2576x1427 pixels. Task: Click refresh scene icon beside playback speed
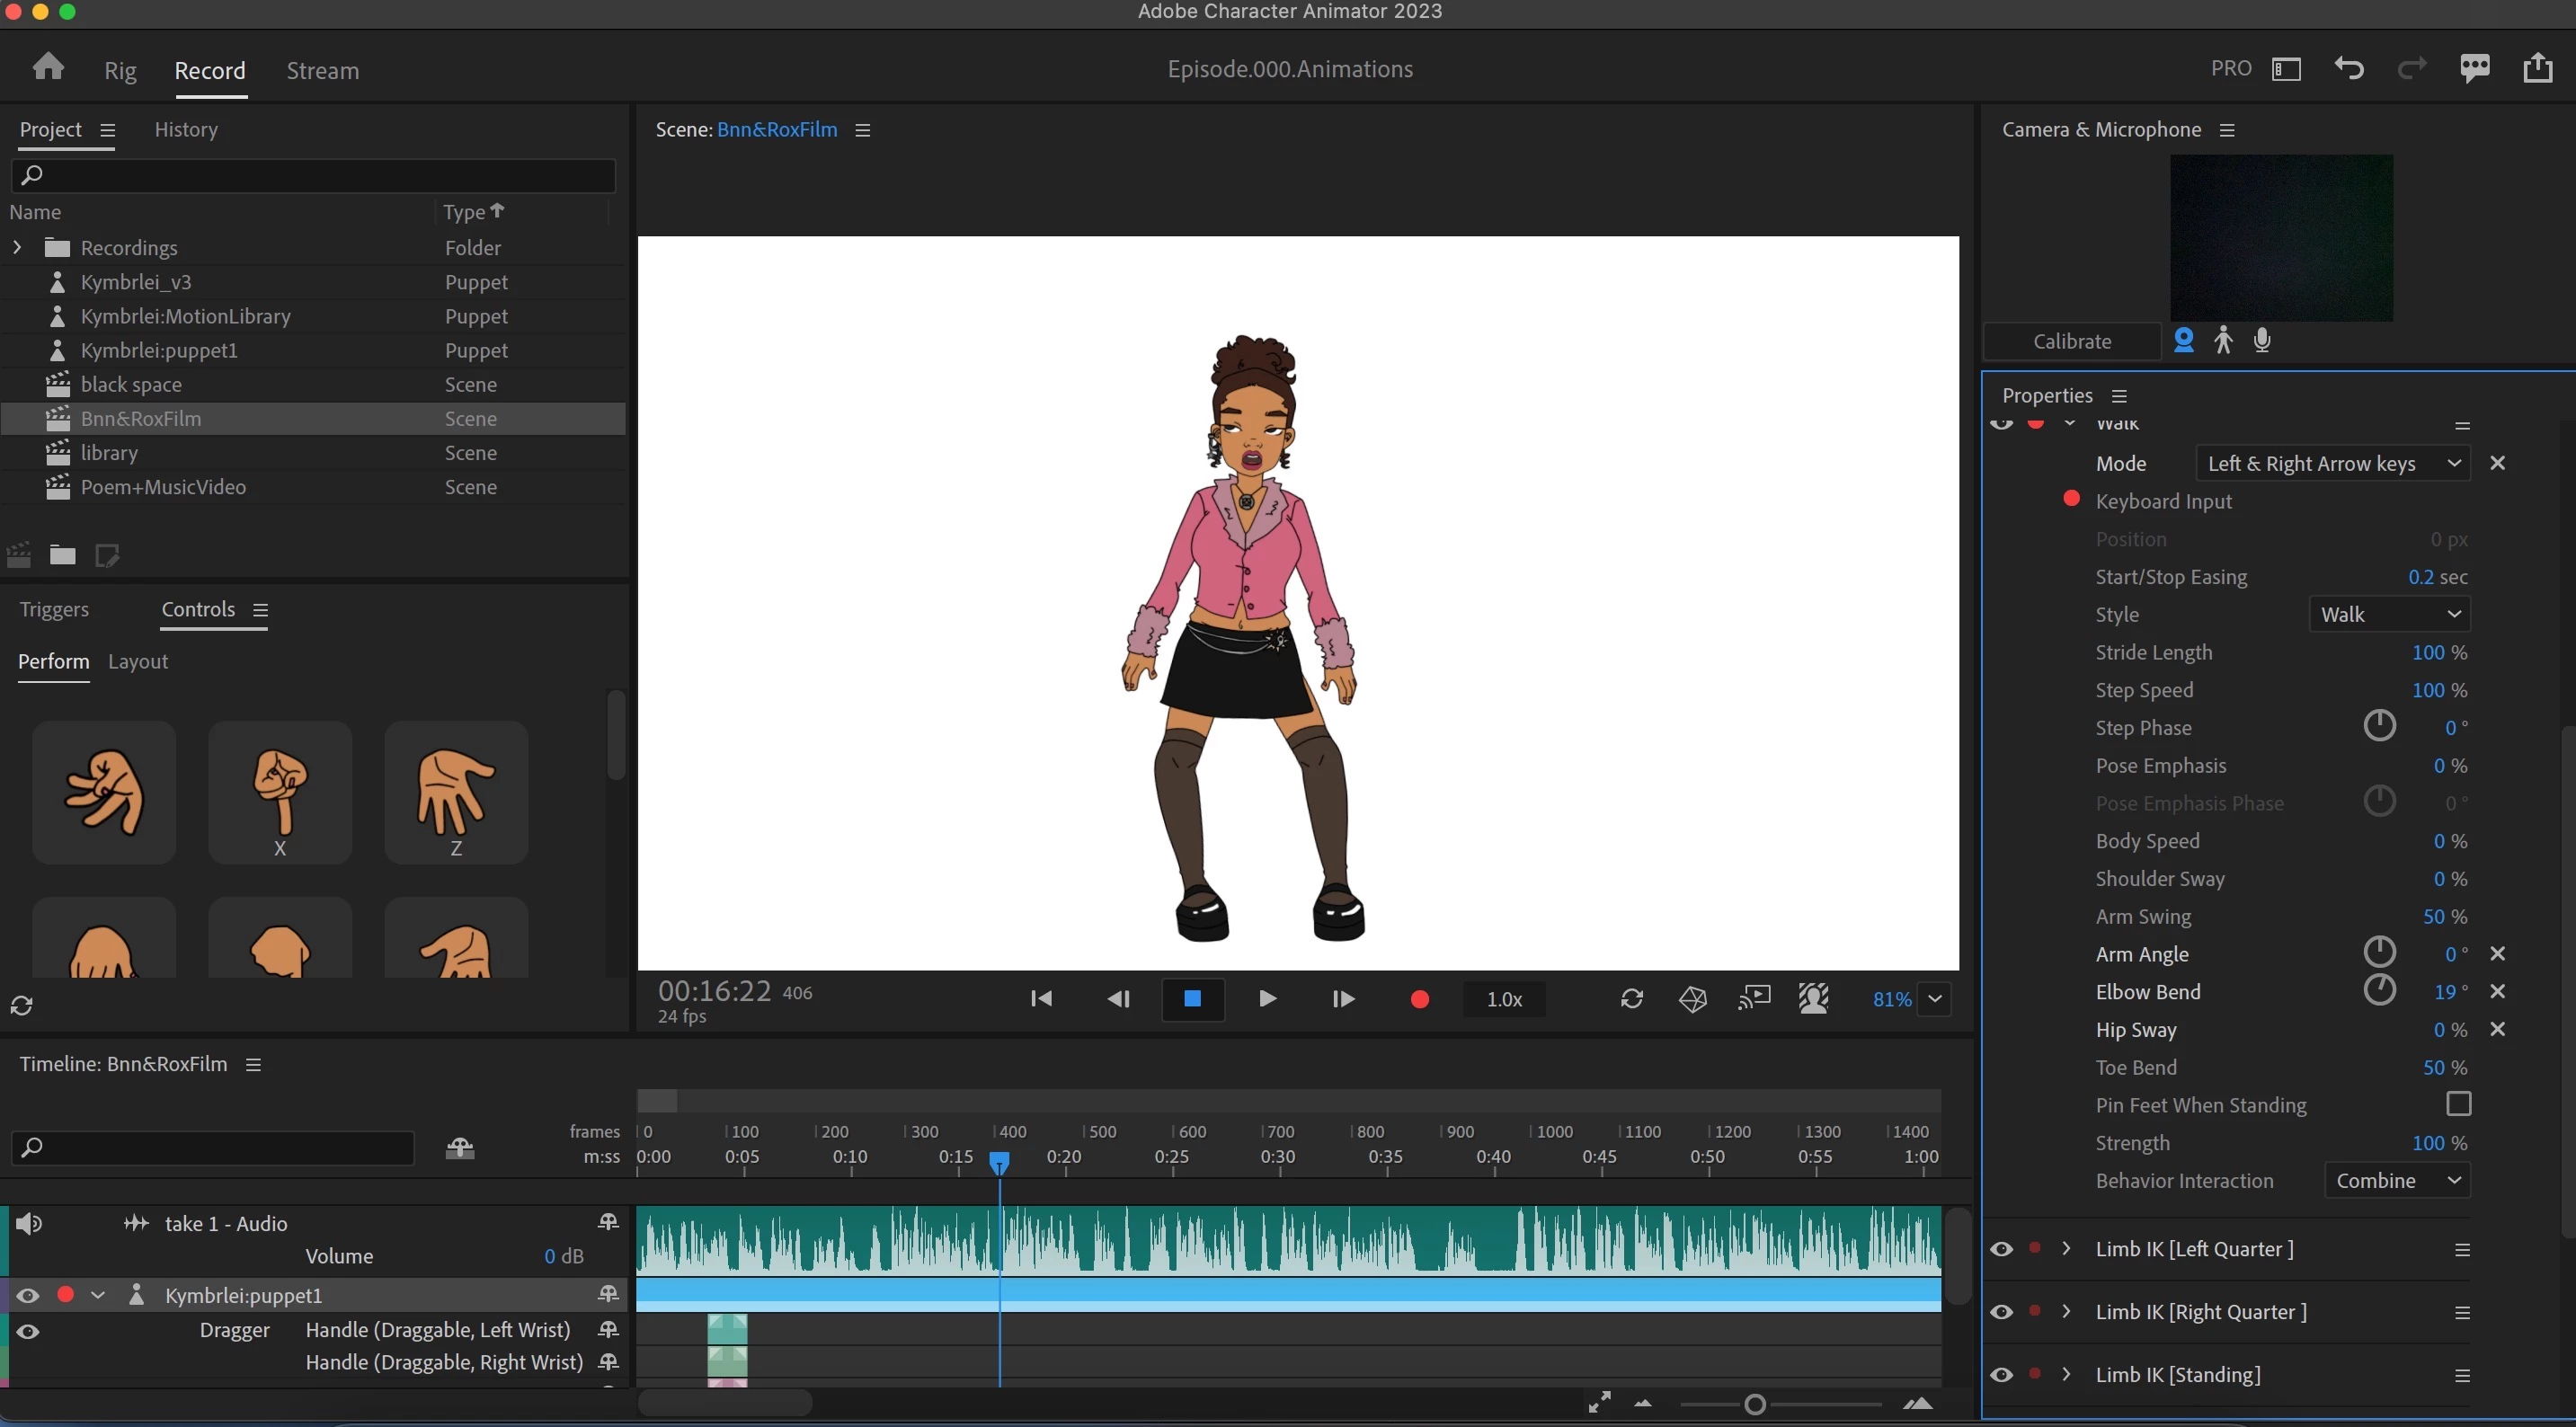[x=1631, y=999]
